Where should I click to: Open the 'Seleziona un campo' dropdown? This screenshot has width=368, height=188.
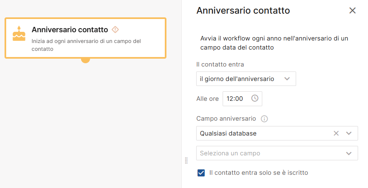click(x=273, y=153)
